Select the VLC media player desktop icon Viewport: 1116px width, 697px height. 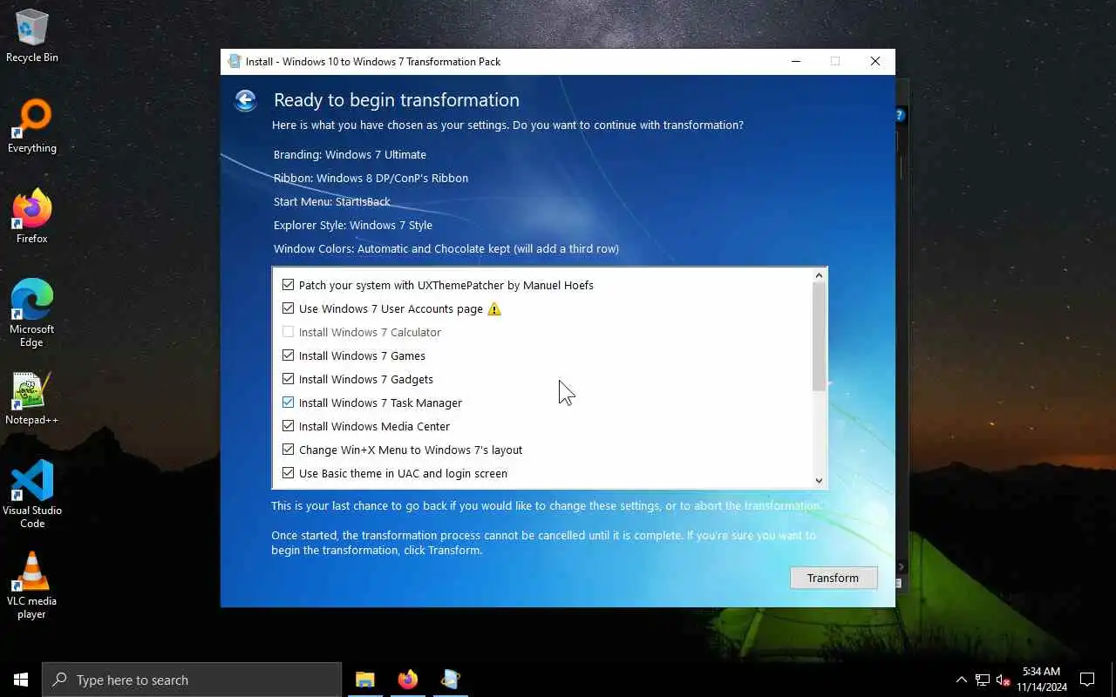click(32, 585)
